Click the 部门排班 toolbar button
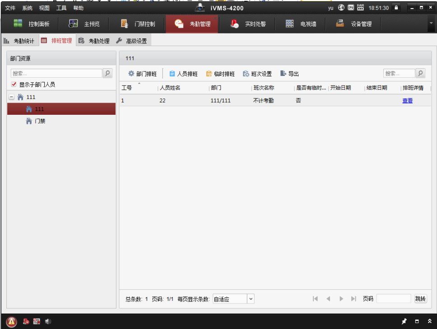Image resolution: width=437 pixels, height=329 pixels. tap(143, 74)
